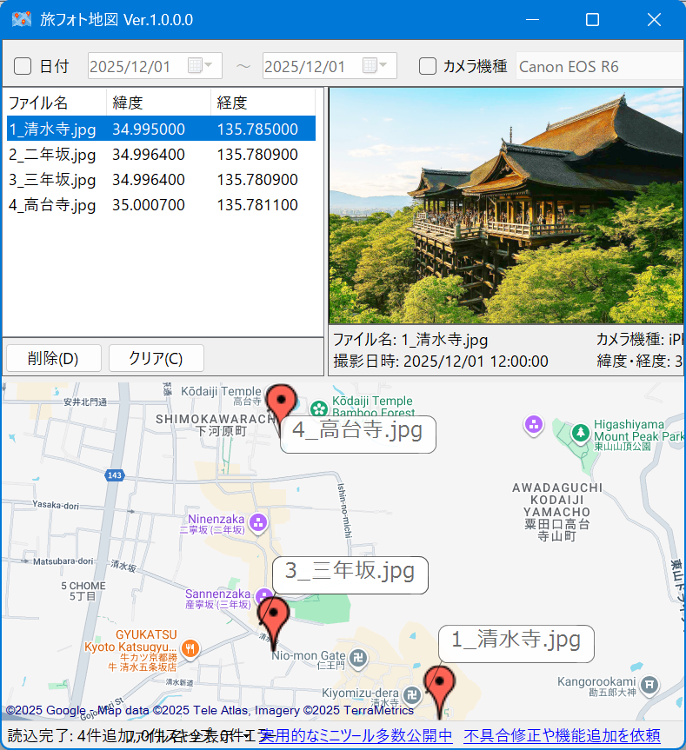The height and width of the screenshot is (750, 686).
Task: Click the 削除(D) button
Action: point(54,358)
